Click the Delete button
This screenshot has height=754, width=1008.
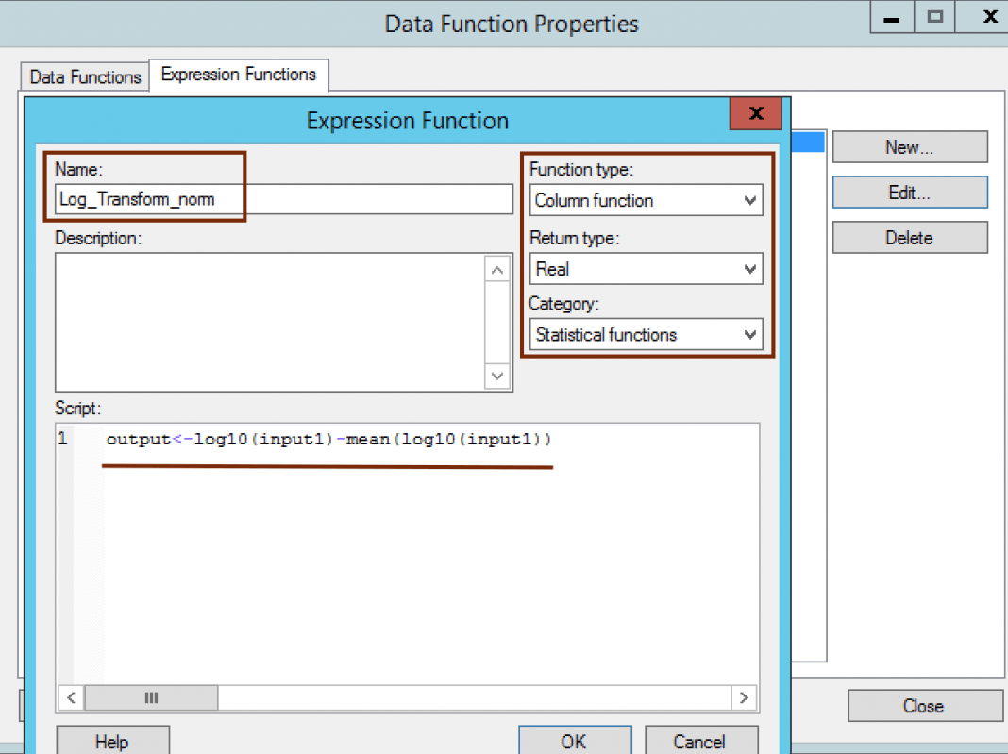[909, 238]
